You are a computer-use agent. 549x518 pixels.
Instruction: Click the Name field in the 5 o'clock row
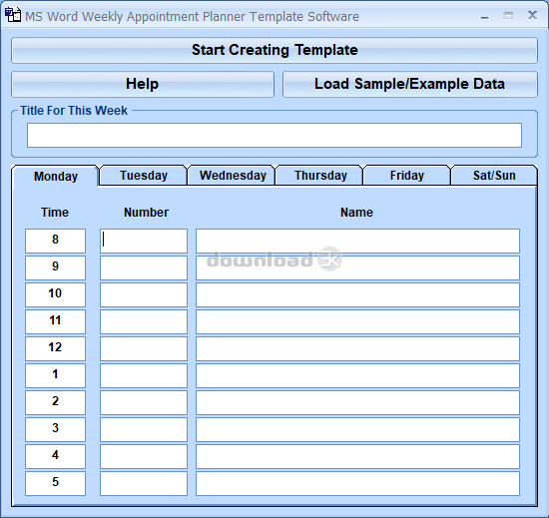click(357, 483)
